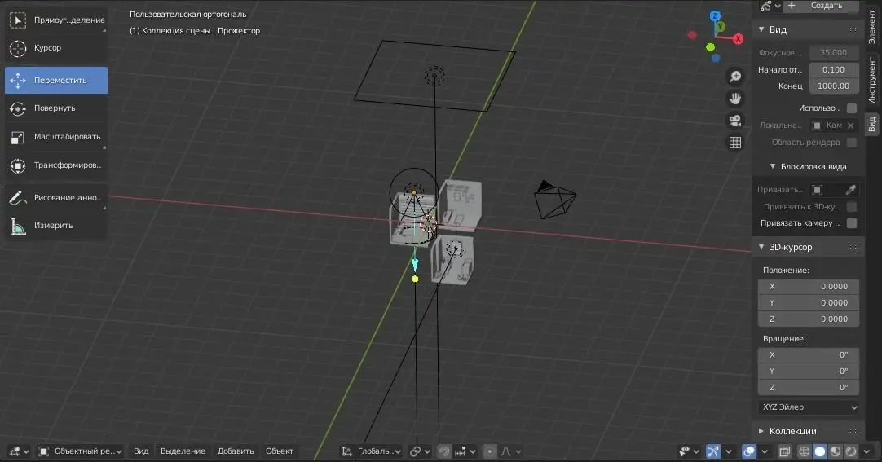Switch to the Вид sidebar tab
882x462 pixels.
tap(872, 124)
